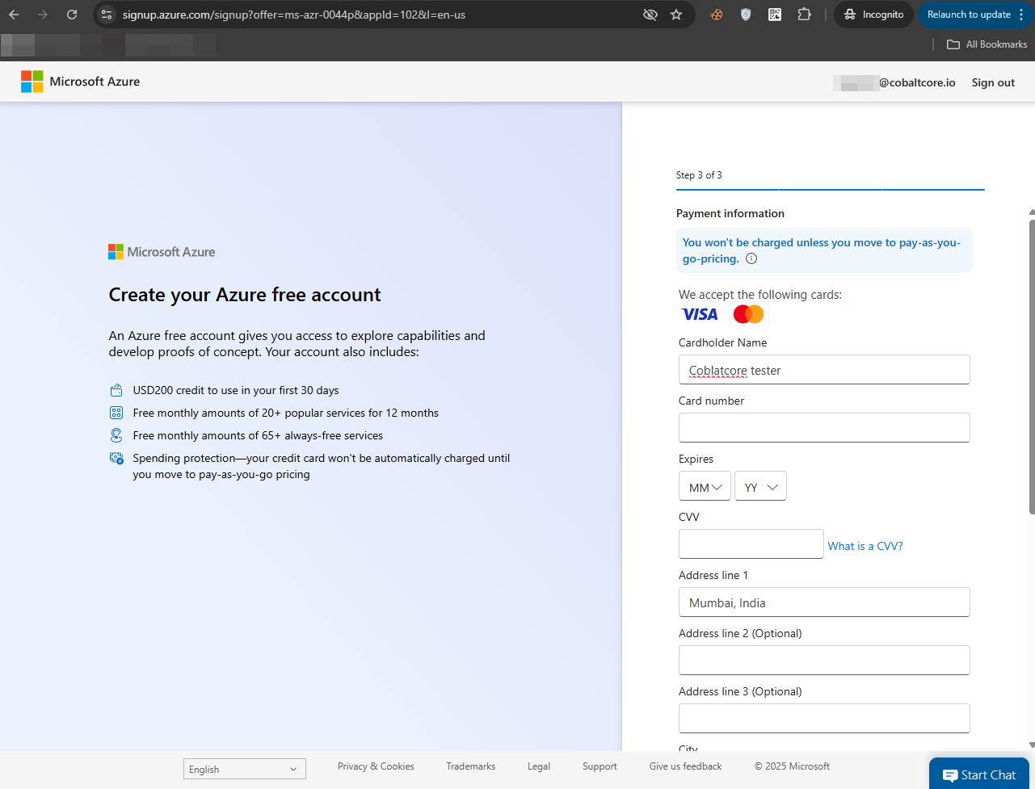Open the cookie extension icon in toolbar

point(717,14)
